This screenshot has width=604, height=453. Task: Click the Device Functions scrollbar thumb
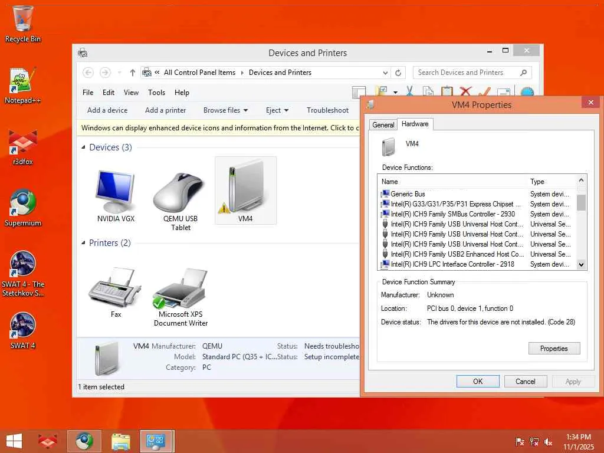pos(581,202)
